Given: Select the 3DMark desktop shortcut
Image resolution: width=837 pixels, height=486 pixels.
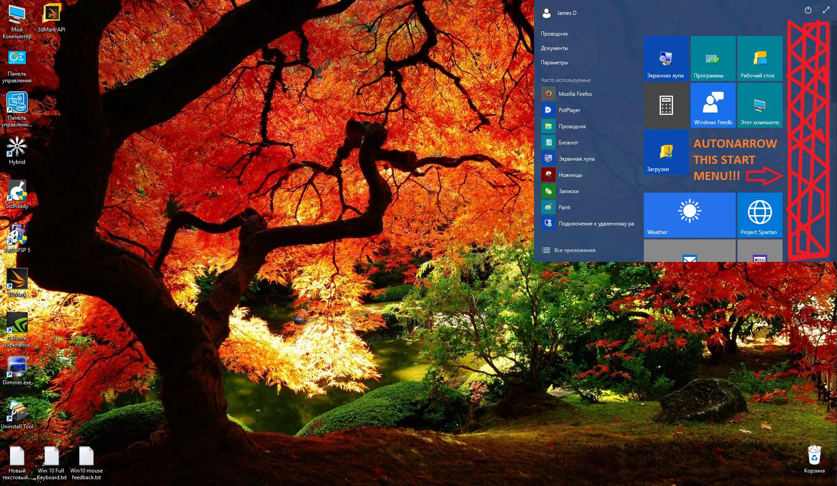Looking at the screenshot, I should [17, 283].
